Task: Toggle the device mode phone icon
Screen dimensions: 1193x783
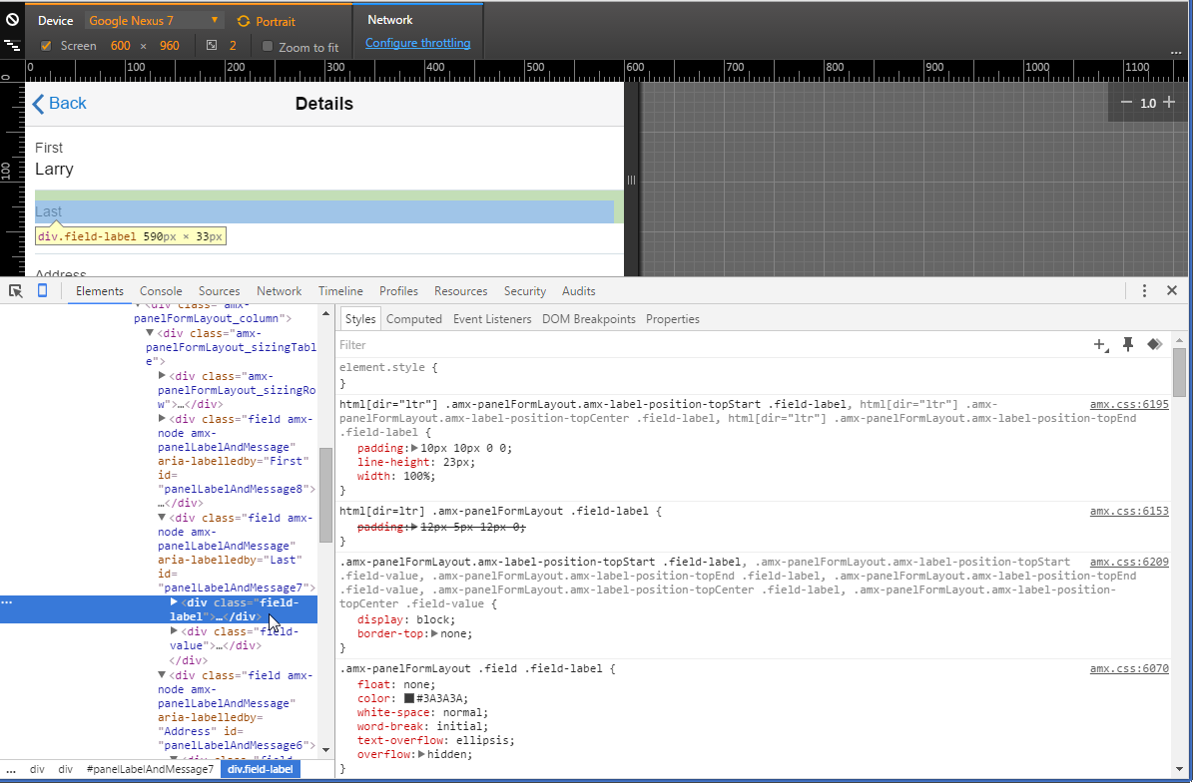Action: tap(42, 291)
